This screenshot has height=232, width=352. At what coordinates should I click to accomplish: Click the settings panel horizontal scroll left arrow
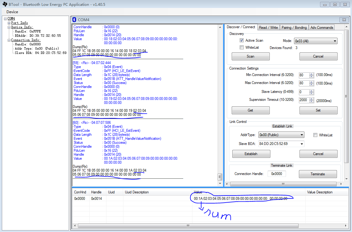tap(227, 184)
